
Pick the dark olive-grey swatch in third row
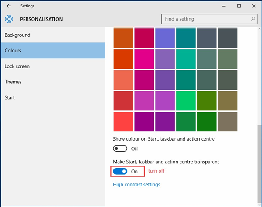click(x=228, y=80)
